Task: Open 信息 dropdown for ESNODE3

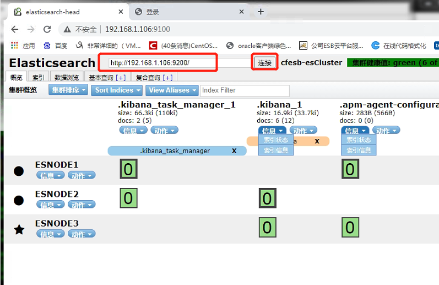Action: pyautogui.click(x=50, y=234)
